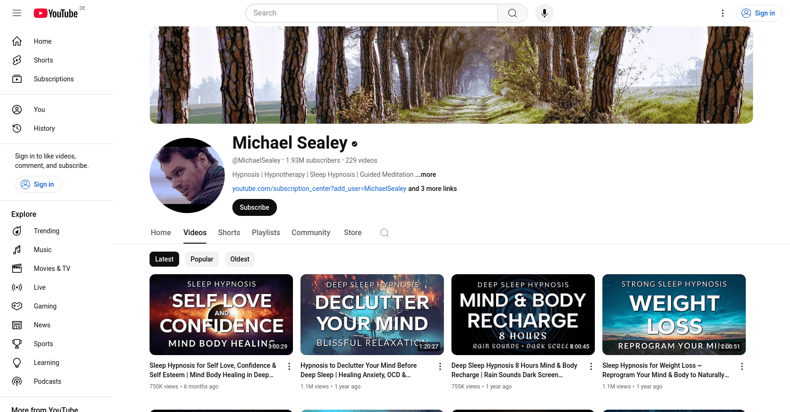Image resolution: width=790 pixels, height=412 pixels.
Task: Expand channel description with ...more
Action: pos(426,174)
